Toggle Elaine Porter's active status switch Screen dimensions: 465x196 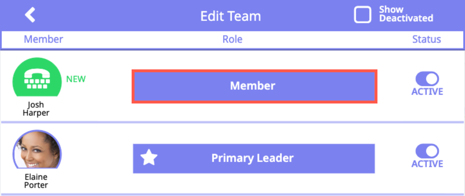(x=427, y=151)
